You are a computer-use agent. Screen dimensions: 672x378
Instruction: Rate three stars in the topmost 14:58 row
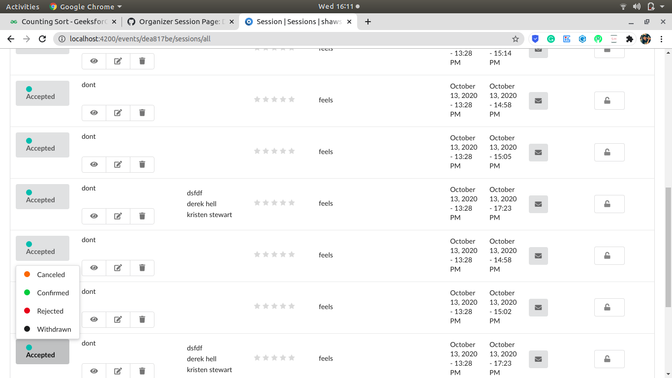pyautogui.click(x=275, y=99)
